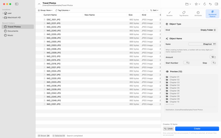The height and width of the screenshot is (138, 221).
Task: Select Macintosh HD location
Action: (x=12, y=17)
